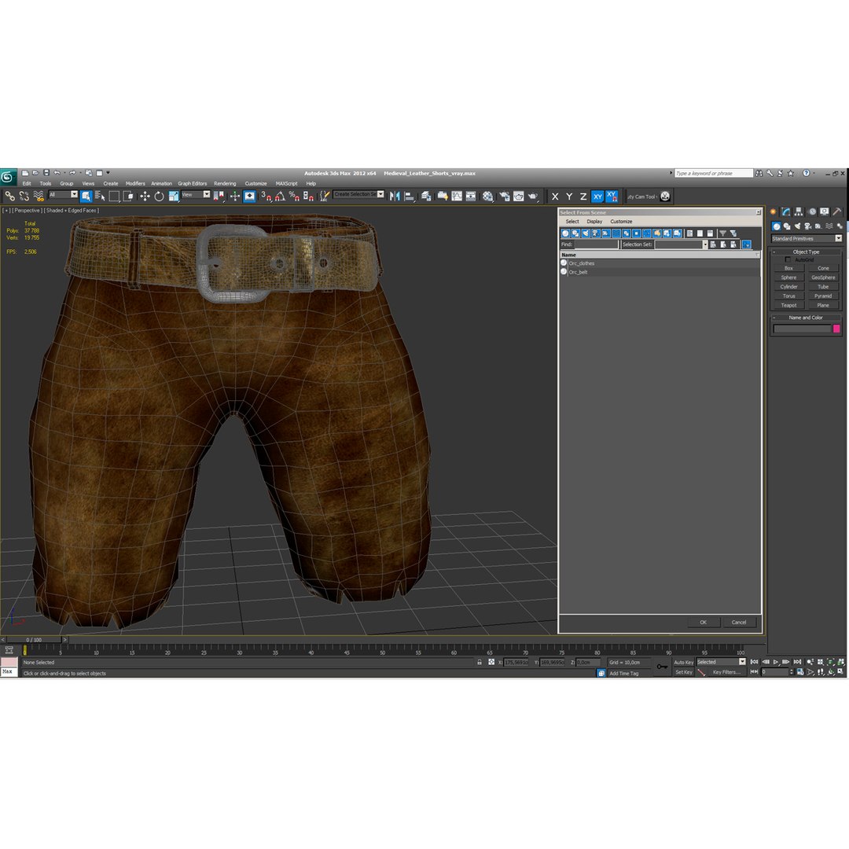Restrict to Y axis constraint
The width and height of the screenshot is (849, 849).
[569, 197]
